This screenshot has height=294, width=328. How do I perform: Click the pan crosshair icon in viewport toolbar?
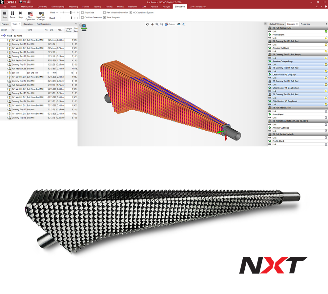[x=152, y=24]
